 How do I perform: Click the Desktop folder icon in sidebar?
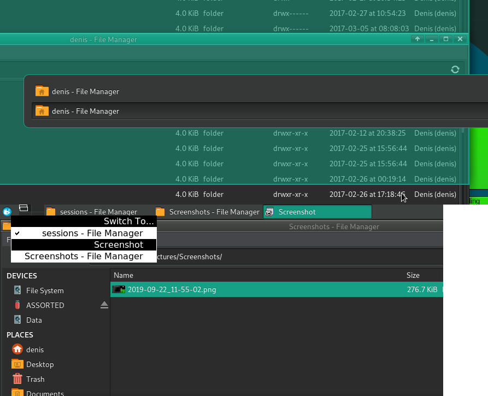17,364
